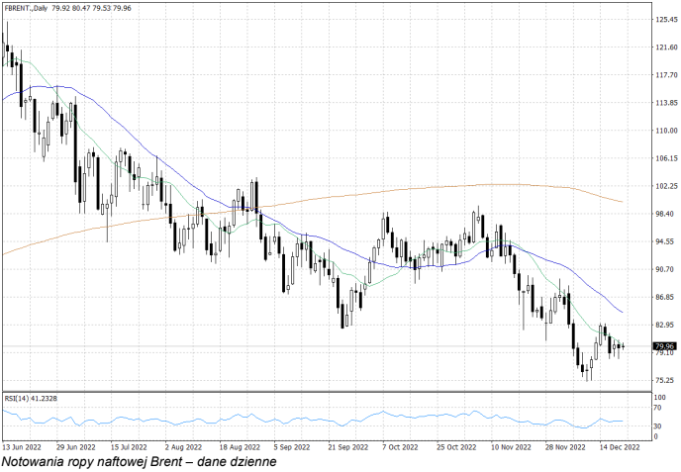
Task: Click the 18 Aug 2022 date marker
Action: point(241,446)
